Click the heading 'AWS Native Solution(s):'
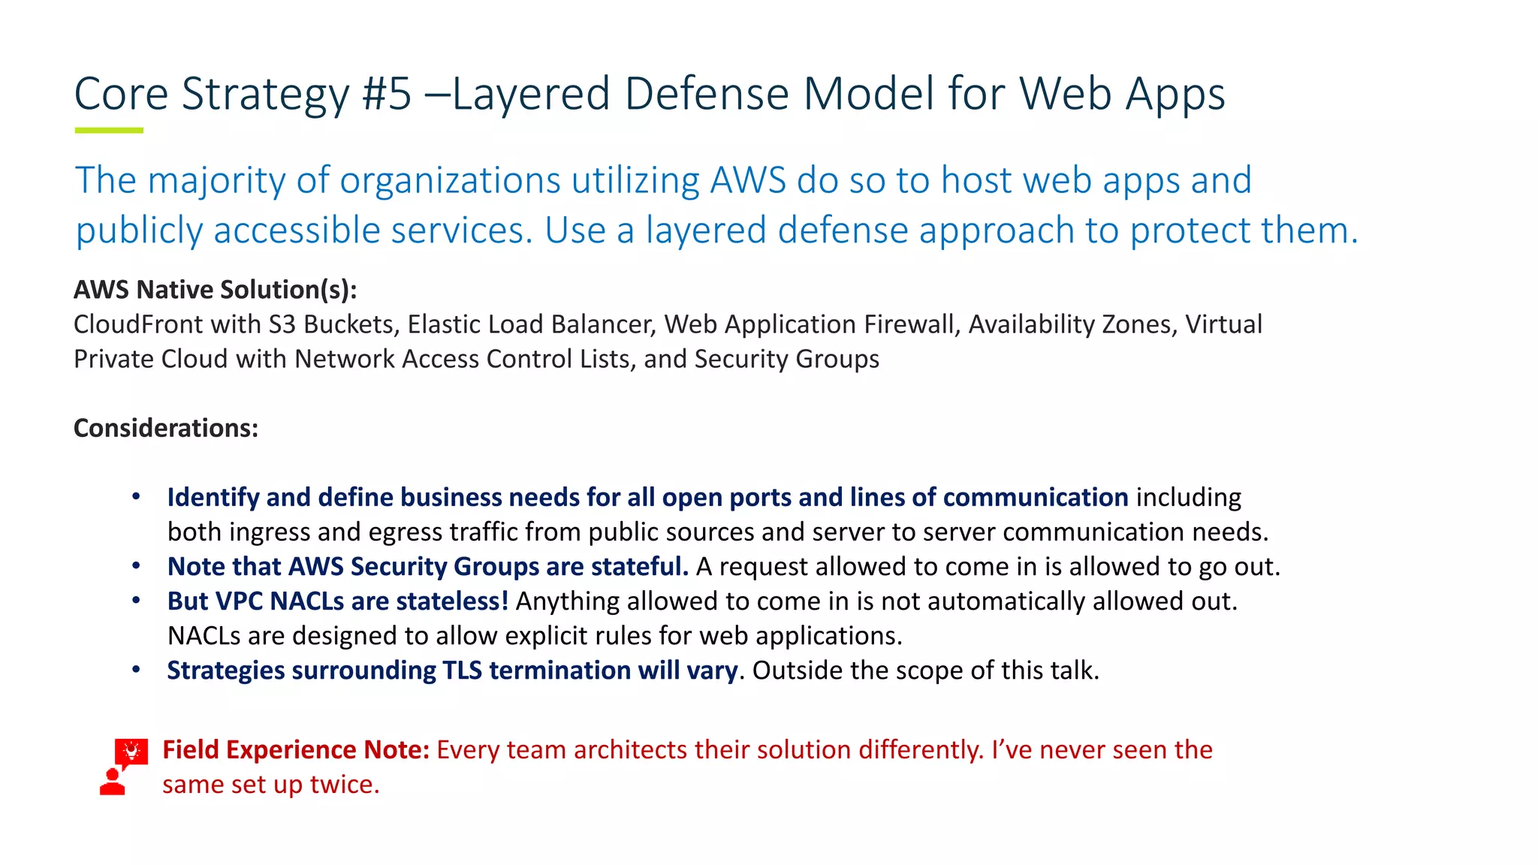This screenshot has height=865, width=1538. coord(216,289)
